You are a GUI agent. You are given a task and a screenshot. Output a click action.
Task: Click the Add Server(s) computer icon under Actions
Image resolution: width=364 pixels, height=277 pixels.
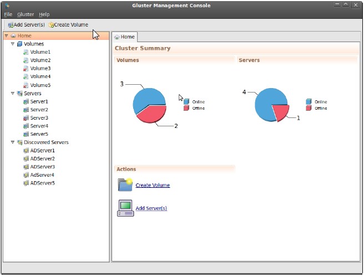click(125, 208)
